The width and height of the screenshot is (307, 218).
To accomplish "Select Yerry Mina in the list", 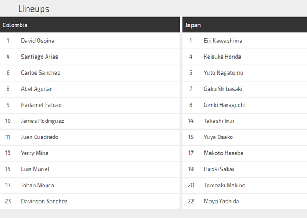I will tap(35, 153).
